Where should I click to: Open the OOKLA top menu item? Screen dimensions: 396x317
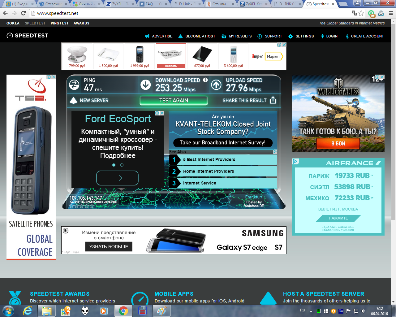pos(13,23)
